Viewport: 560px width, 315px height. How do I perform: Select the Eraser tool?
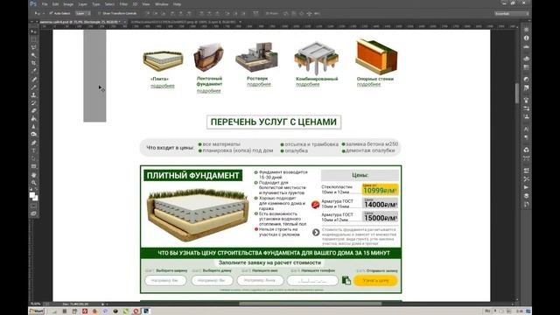point(33,111)
